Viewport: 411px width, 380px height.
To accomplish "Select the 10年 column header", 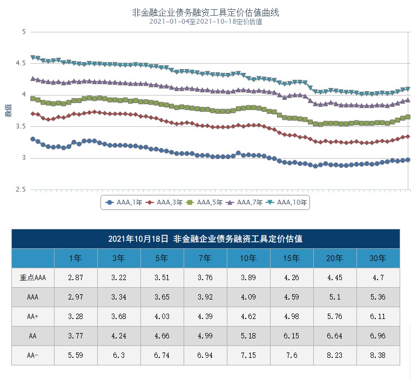I will pos(248,258).
